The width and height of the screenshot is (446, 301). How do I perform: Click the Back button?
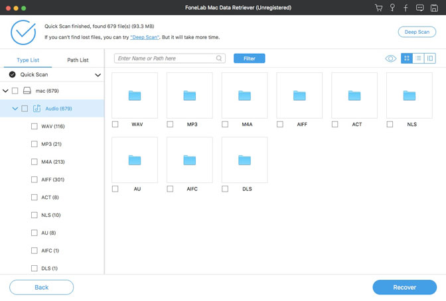42,287
